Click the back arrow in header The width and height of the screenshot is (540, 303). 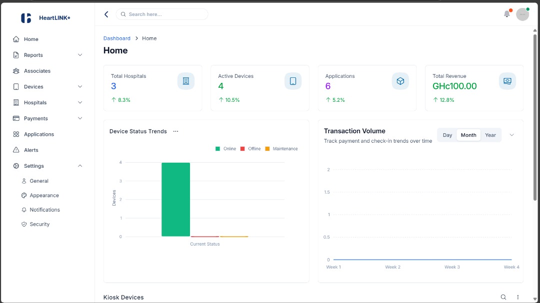point(106,14)
